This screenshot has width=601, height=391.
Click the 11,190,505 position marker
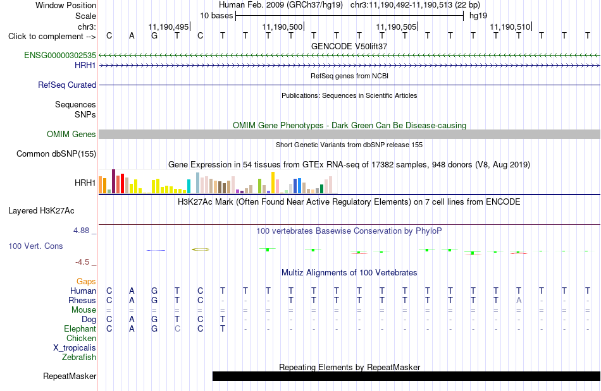tap(397, 27)
